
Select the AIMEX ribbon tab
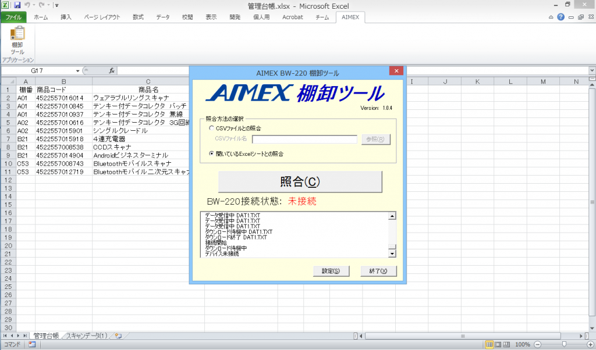350,17
